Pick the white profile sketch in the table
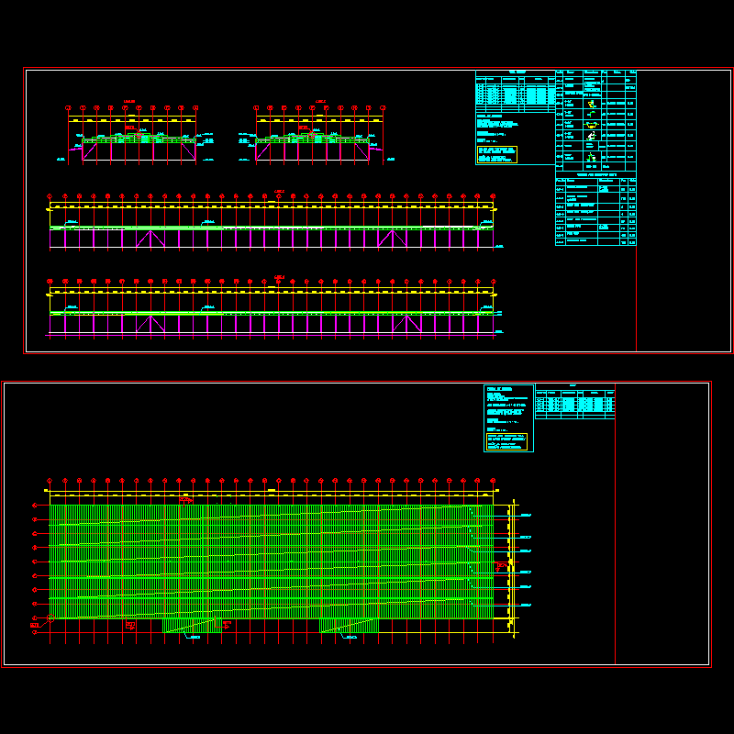The image size is (734, 734). (591, 136)
